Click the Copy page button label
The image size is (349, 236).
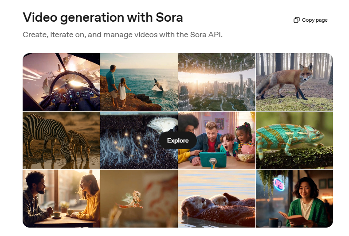tap(314, 20)
